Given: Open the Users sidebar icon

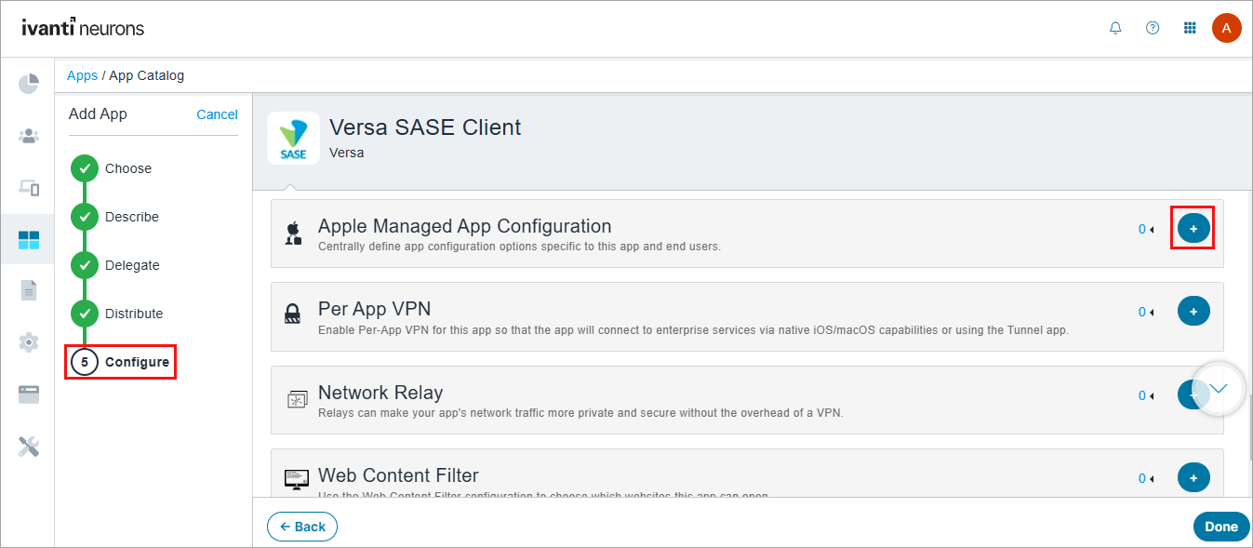Looking at the screenshot, I should pos(29,137).
